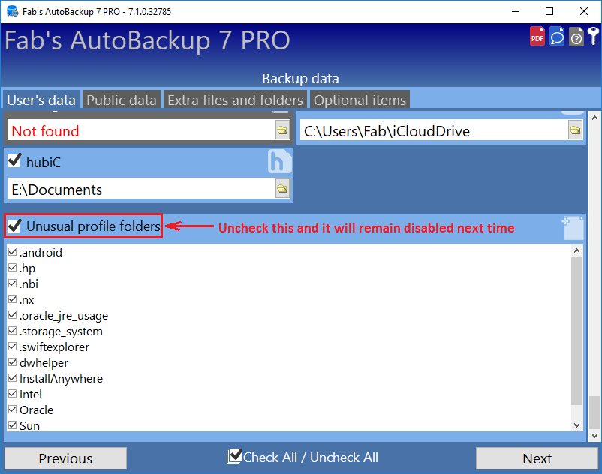Open the Optional items tab
The image size is (602, 474).
pyautogui.click(x=360, y=100)
